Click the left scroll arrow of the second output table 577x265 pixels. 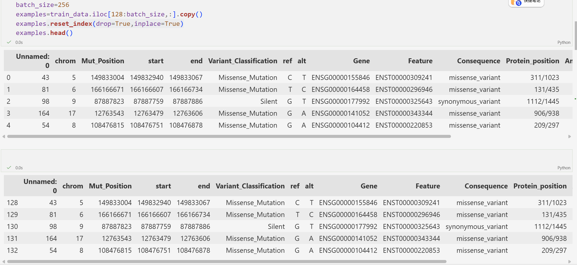click(x=4, y=262)
